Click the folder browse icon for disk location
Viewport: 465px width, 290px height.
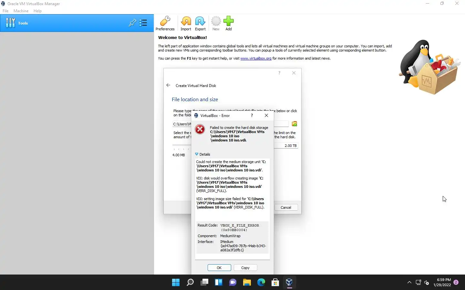pos(294,124)
